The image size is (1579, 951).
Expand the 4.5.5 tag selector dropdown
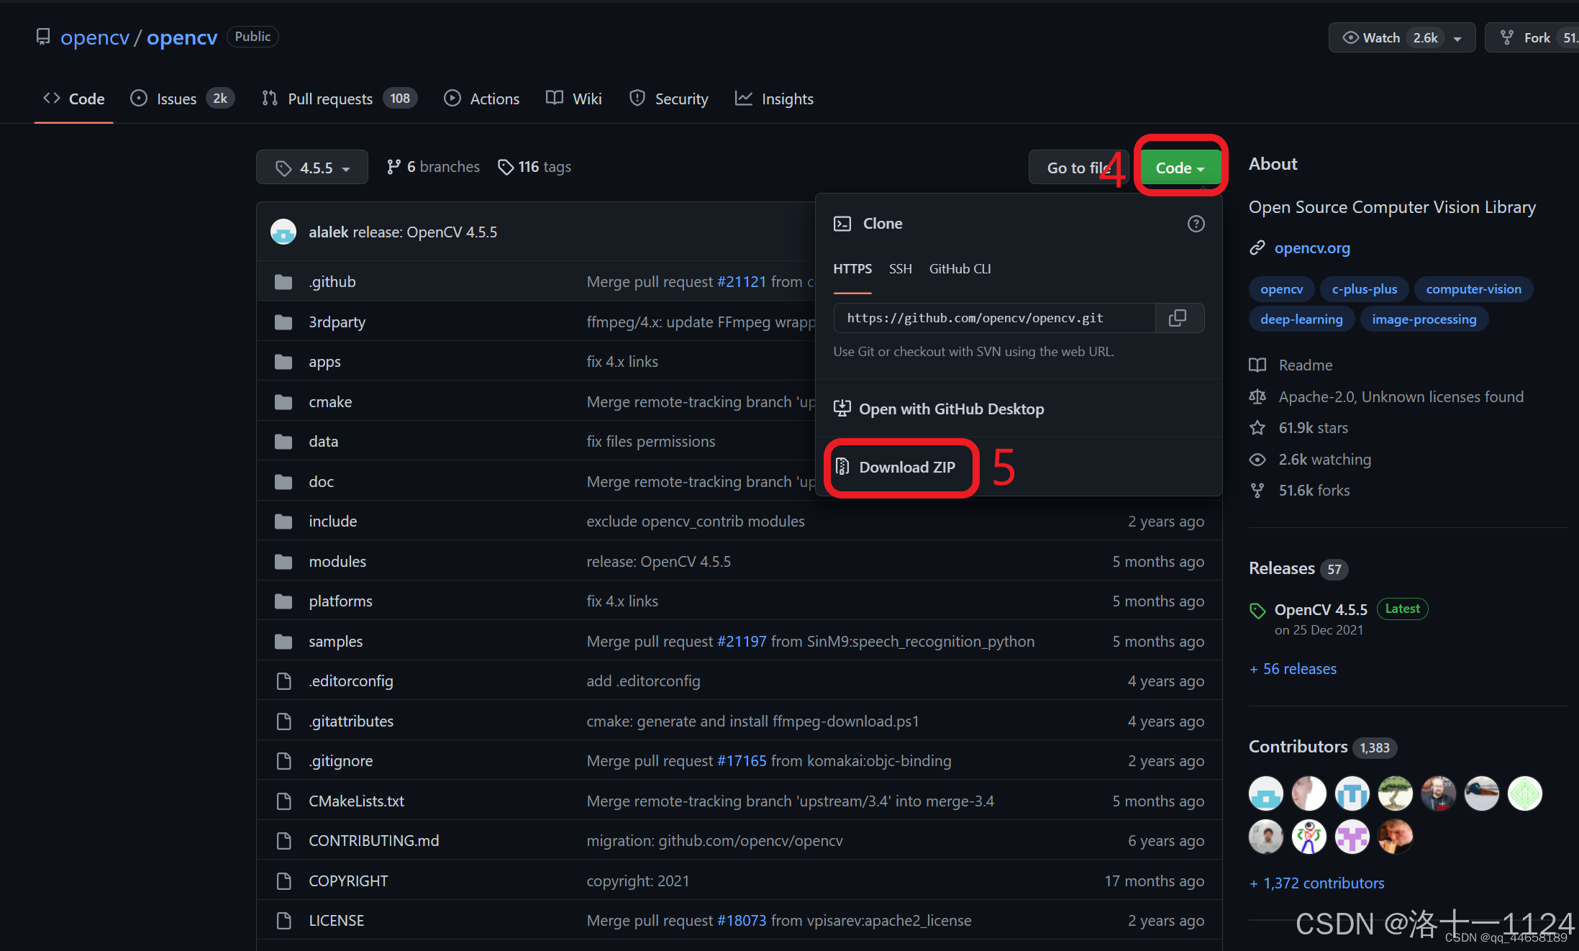[x=312, y=168]
